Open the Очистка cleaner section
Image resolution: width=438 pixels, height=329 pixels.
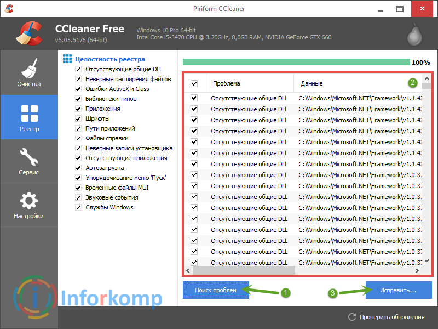point(29,72)
